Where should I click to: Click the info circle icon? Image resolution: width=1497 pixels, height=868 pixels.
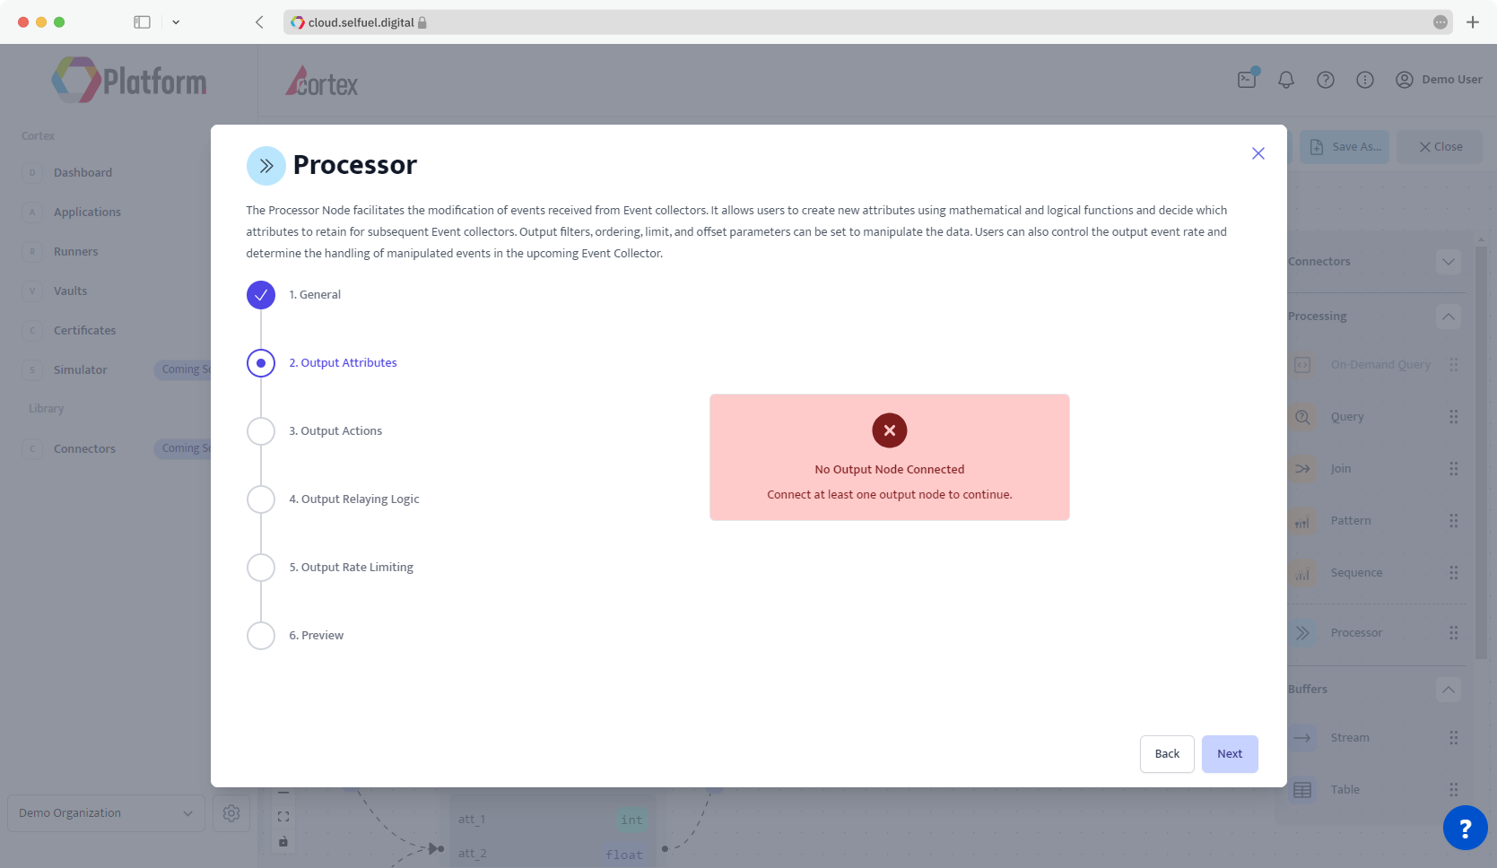(x=1365, y=80)
